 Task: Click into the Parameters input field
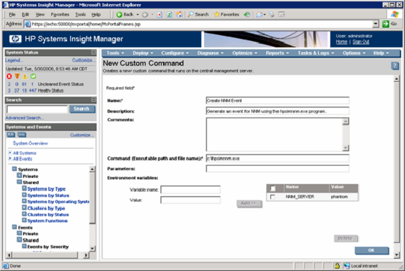click(278, 169)
